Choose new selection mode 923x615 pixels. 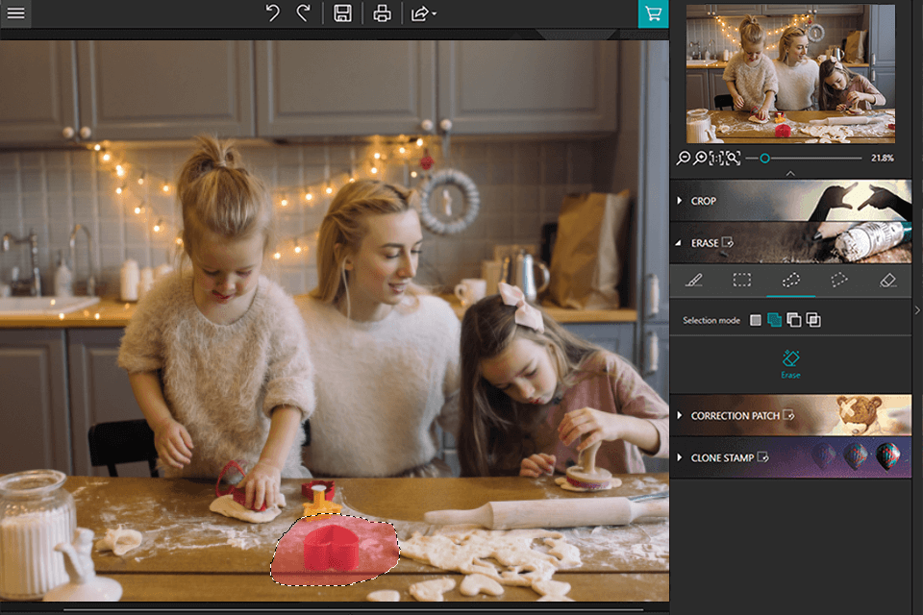756,320
